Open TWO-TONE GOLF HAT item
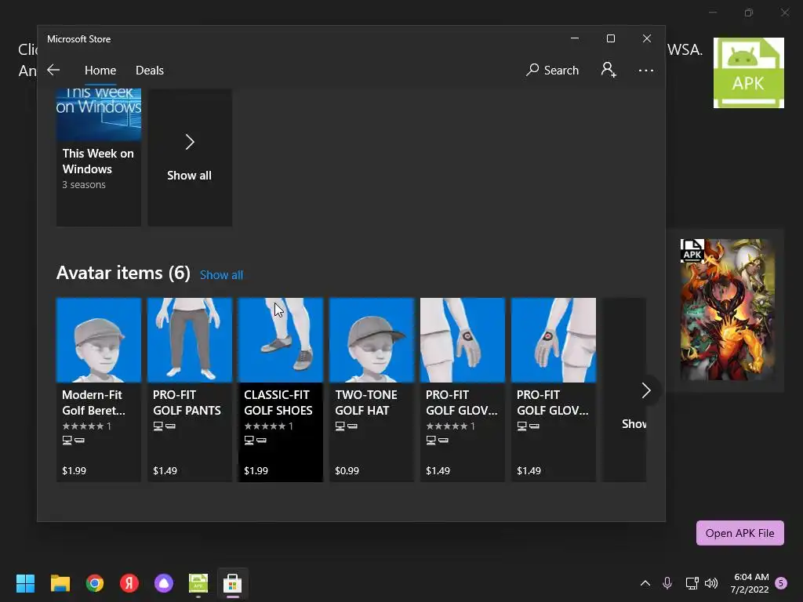803x602 pixels. coord(371,390)
